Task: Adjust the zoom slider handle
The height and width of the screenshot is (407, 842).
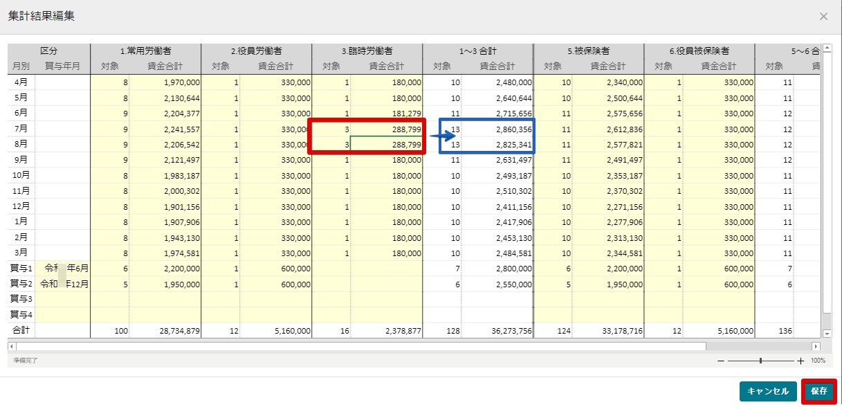Action: 761,361
